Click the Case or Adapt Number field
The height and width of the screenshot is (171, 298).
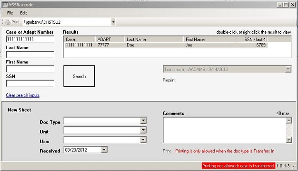30,39
